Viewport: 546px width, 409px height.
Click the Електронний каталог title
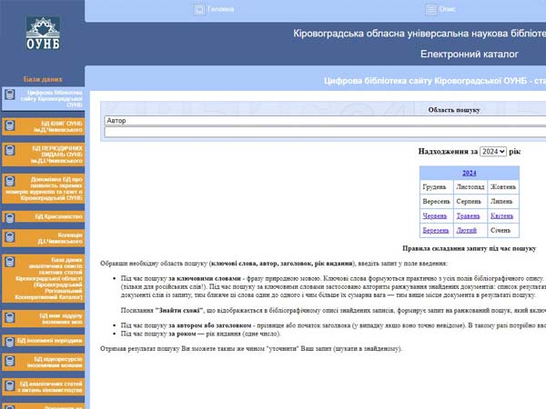[x=469, y=55]
